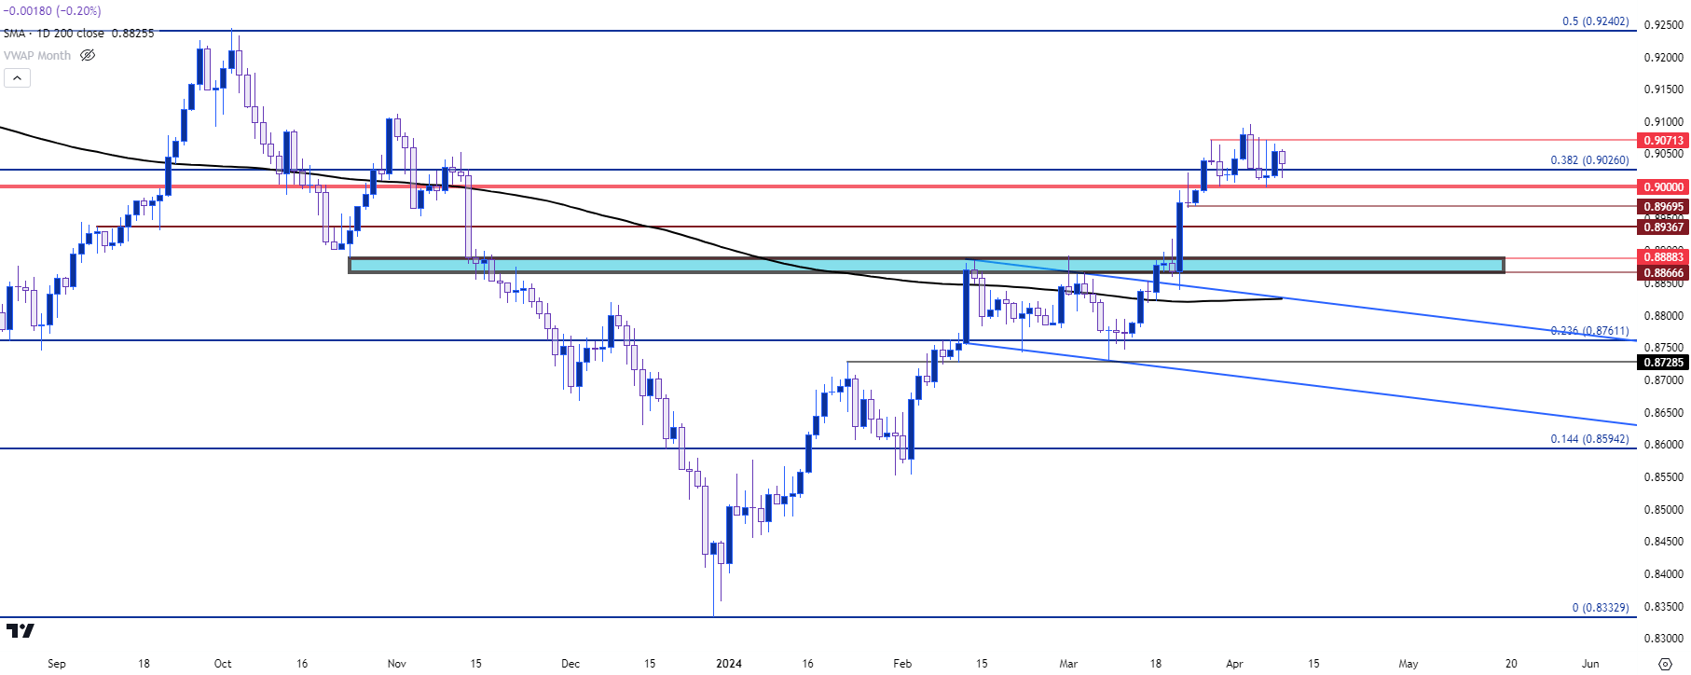Click the May time axis label
The width and height of the screenshot is (1691, 675).
[1409, 664]
